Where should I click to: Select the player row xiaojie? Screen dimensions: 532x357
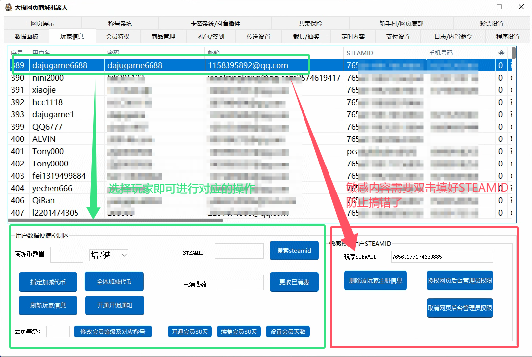(44, 90)
